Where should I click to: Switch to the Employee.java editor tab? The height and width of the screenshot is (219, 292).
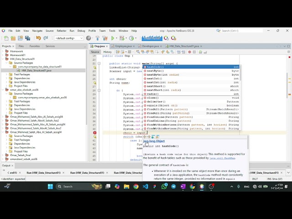(123, 46)
